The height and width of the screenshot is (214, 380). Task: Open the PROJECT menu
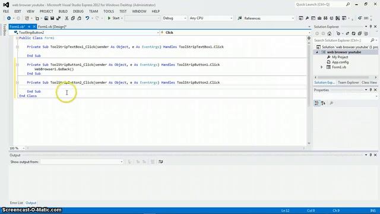tap(46, 11)
